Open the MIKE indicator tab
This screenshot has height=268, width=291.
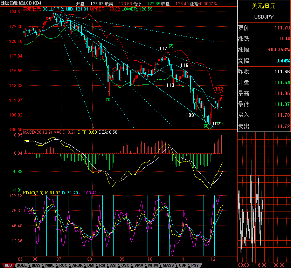pos(50,265)
